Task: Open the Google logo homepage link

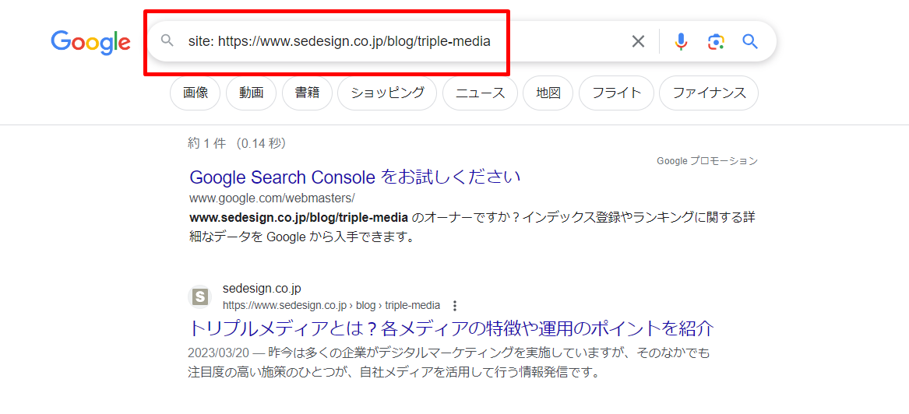Action: point(90,42)
